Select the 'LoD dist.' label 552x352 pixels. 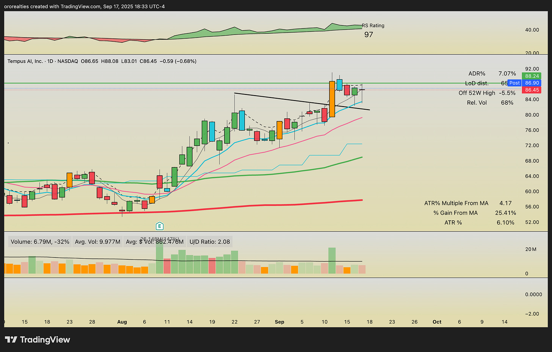477,83
